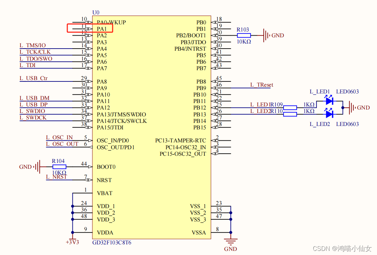Select the R109 resistor symbol on PB12 line
Image resolution: width=377 pixels, height=255 pixels.
pyautogui.click(x=290, y=107)
